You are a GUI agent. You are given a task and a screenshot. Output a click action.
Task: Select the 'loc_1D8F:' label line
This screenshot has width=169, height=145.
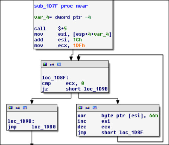[x=55, y=78]
